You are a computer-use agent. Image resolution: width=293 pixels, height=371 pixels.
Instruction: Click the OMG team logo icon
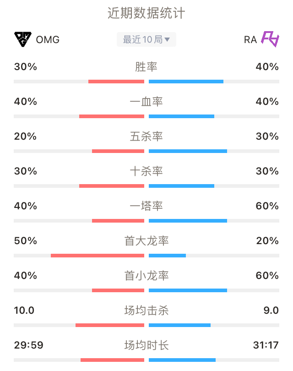23,39
